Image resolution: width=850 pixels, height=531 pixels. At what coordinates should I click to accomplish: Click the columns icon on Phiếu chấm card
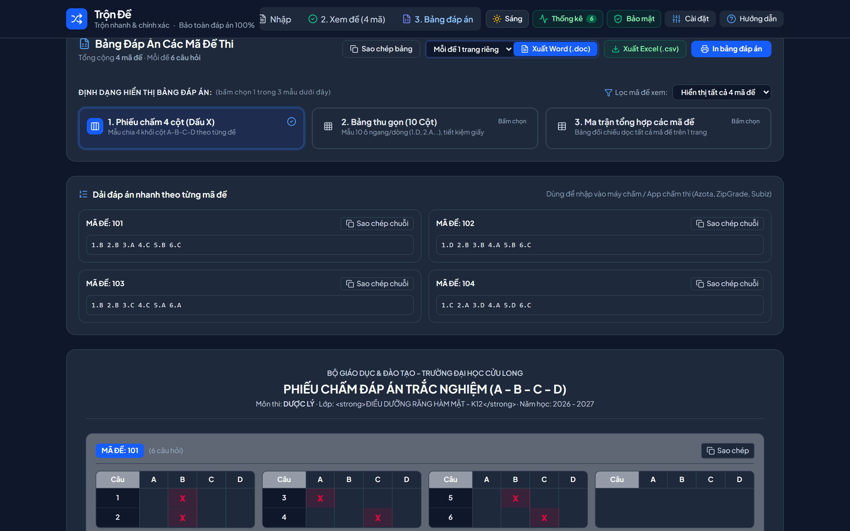click(95, 127)
